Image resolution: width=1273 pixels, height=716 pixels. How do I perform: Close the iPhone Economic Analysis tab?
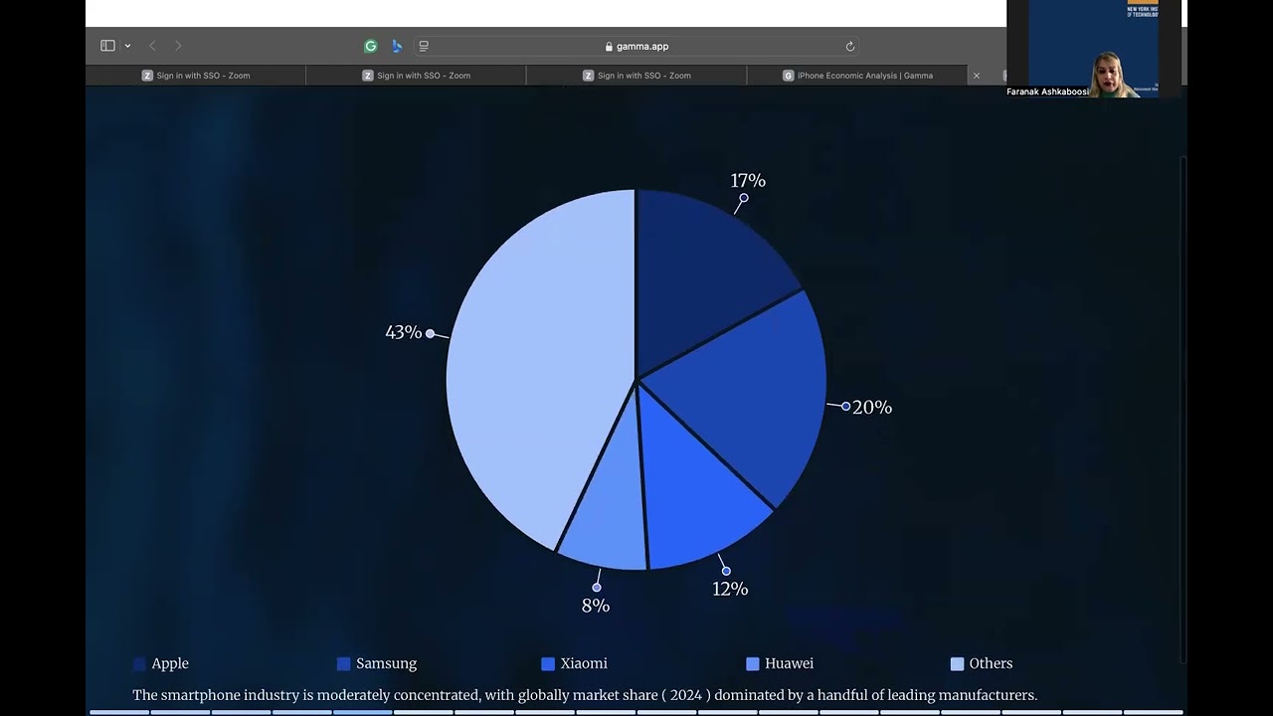tap(976, 76)
